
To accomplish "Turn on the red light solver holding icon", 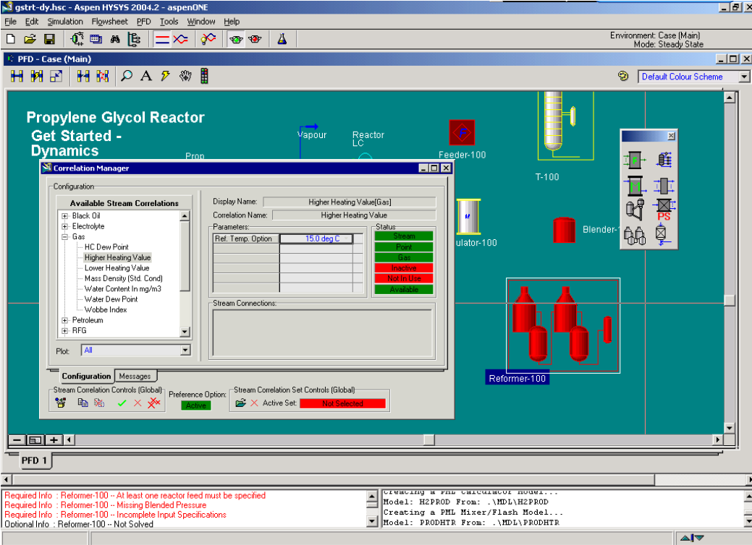I will point(255,39).
